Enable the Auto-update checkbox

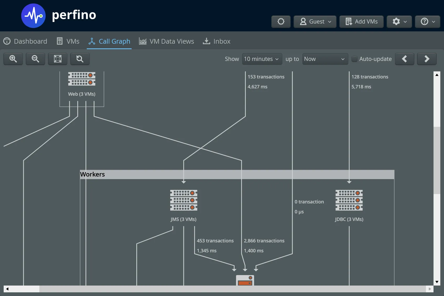(x=354, y=59)
